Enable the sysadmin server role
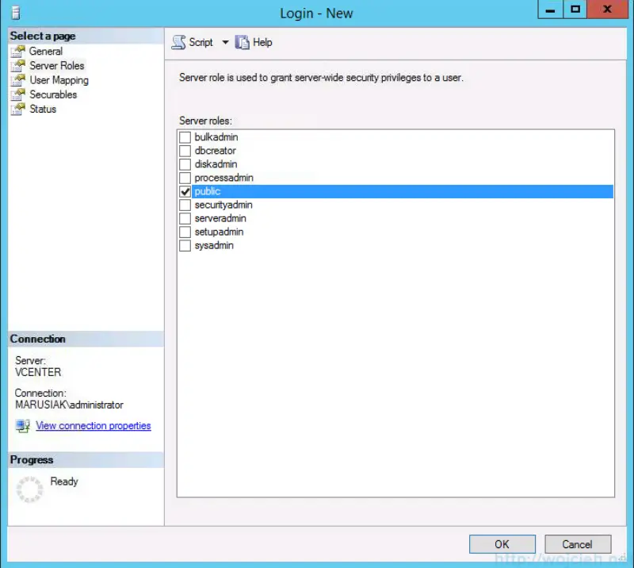 pos(185,245)
